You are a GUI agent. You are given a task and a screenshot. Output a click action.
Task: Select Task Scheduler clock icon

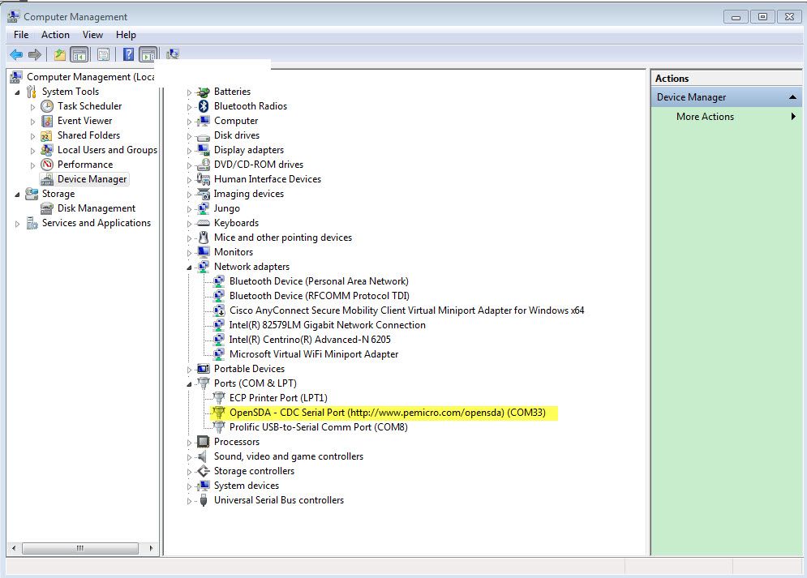click(47, 106)
